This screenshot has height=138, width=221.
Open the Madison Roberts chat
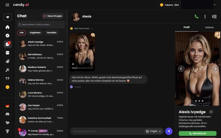41,69
